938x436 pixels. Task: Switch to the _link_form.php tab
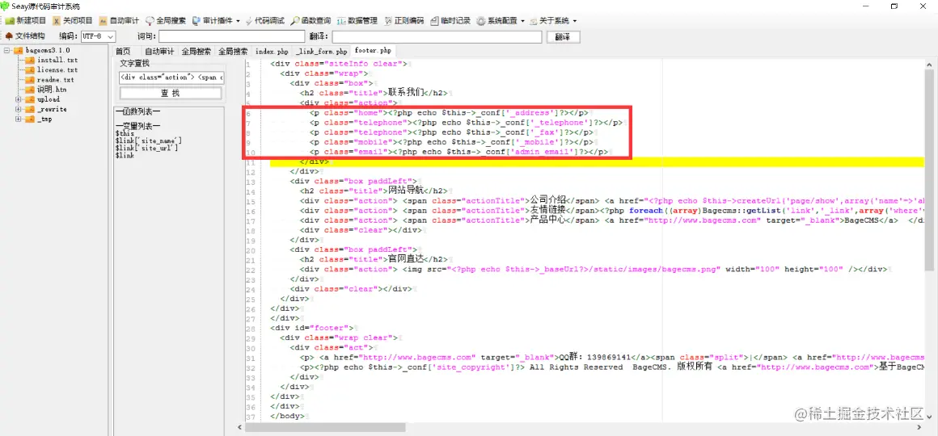(x=321, y=52)
